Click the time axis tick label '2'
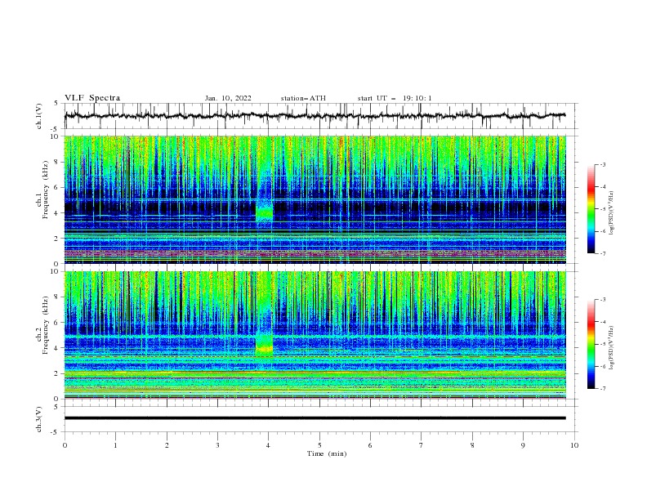 (167, 445)
